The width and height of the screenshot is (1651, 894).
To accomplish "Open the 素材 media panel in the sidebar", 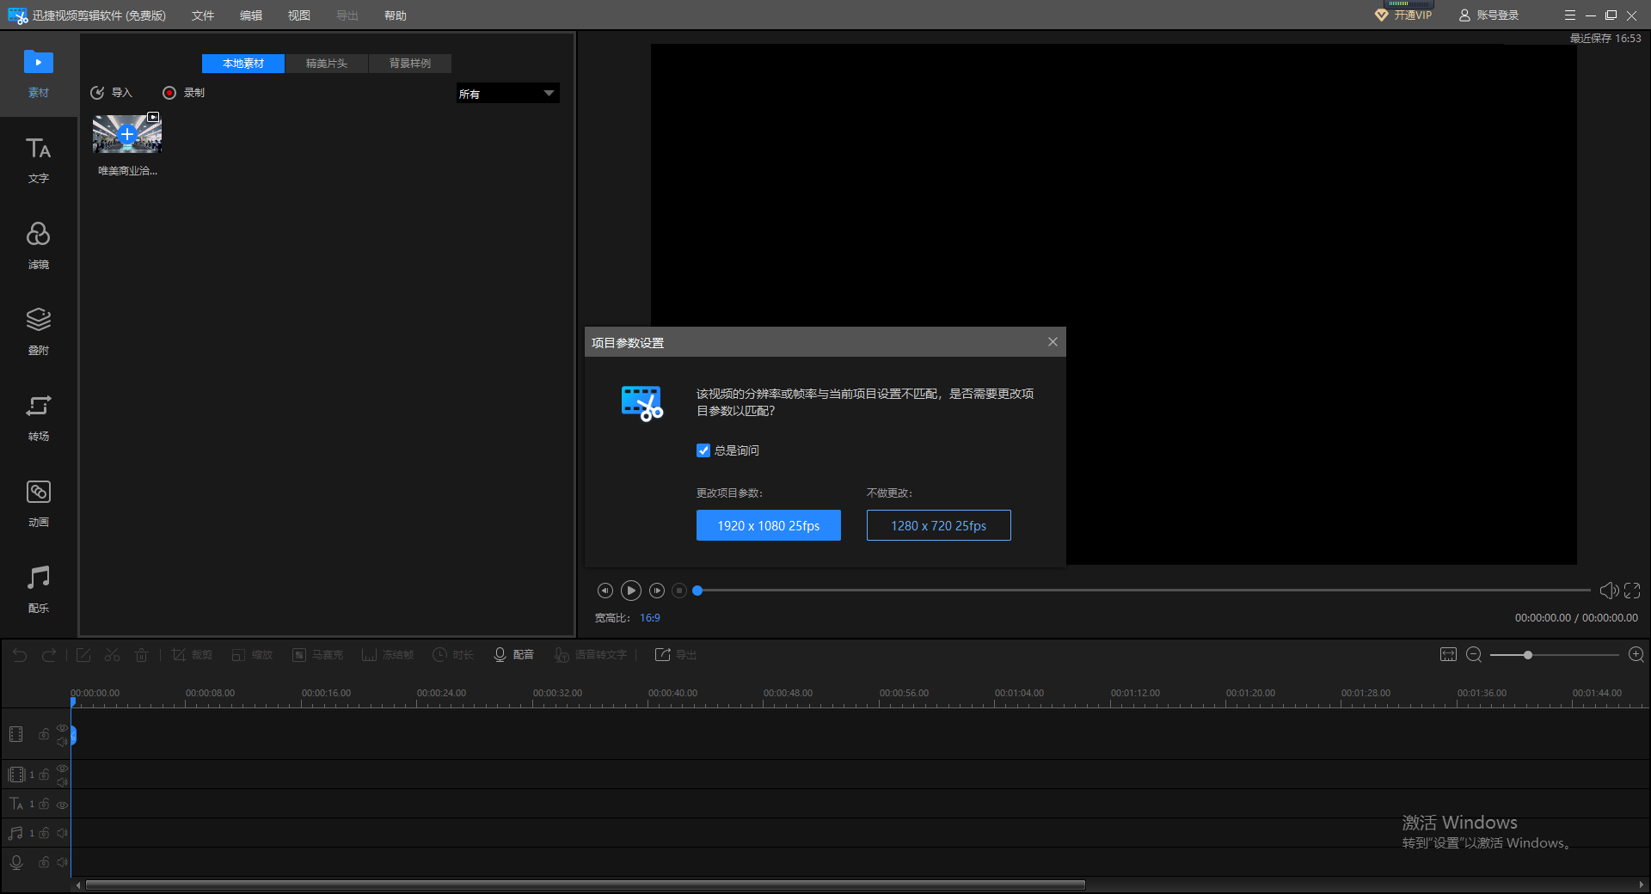I will (39, 74).
